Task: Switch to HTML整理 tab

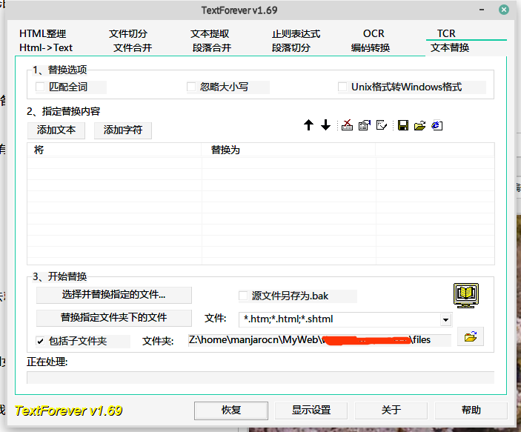Action: 42,33
